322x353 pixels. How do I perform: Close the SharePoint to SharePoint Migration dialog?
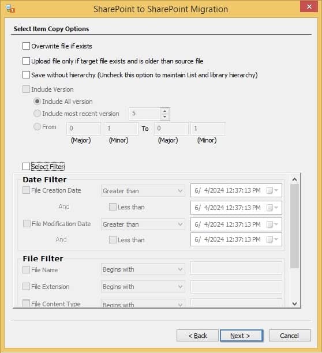309,6
